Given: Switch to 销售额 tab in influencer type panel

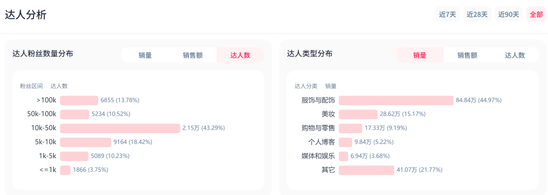Looking at the screenshot, I should pyautogui.click(x=467, y=55).
